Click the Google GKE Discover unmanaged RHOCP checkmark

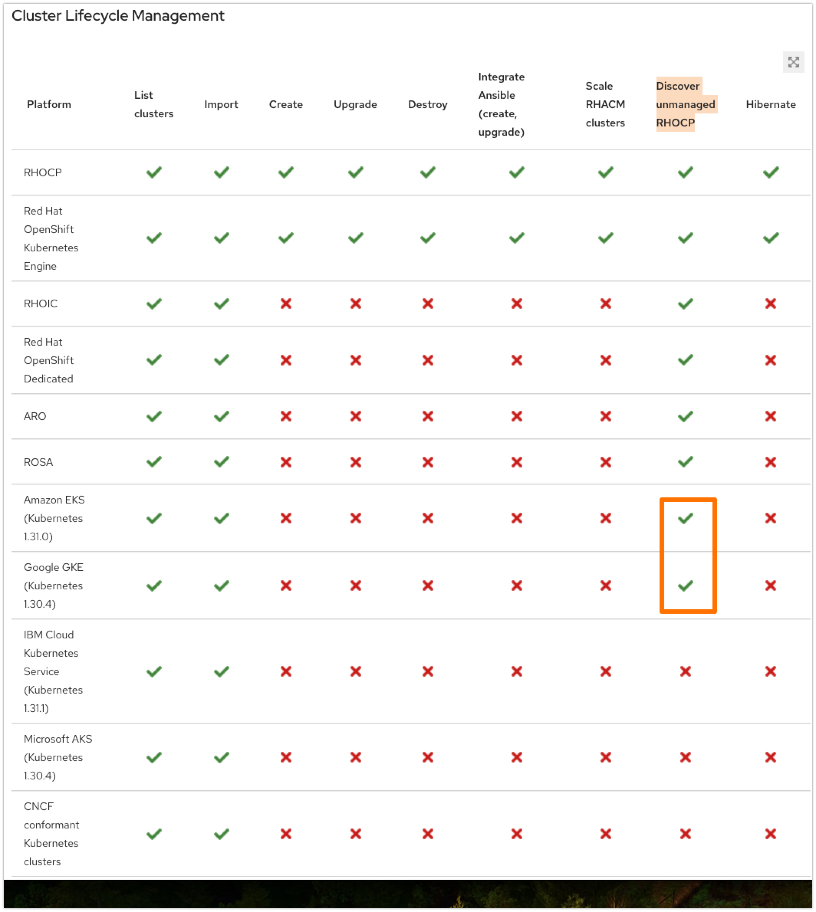click(685, 586)
